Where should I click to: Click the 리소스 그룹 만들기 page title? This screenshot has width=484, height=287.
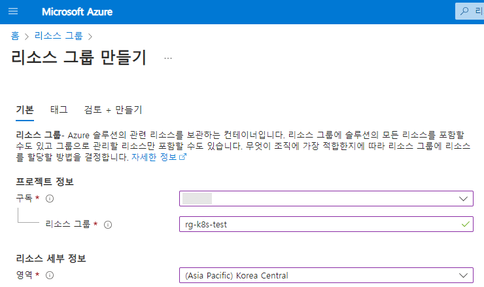(78, 58)
